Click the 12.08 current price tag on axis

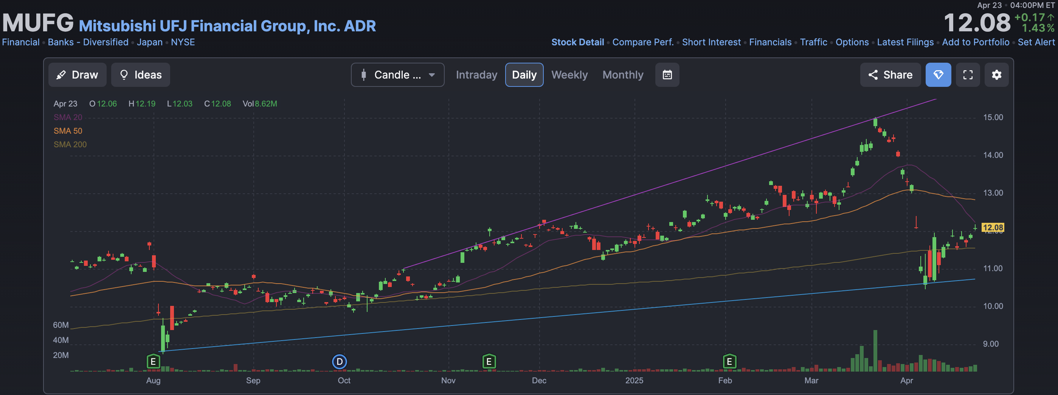pyautogui.click(x=993, y=227)
